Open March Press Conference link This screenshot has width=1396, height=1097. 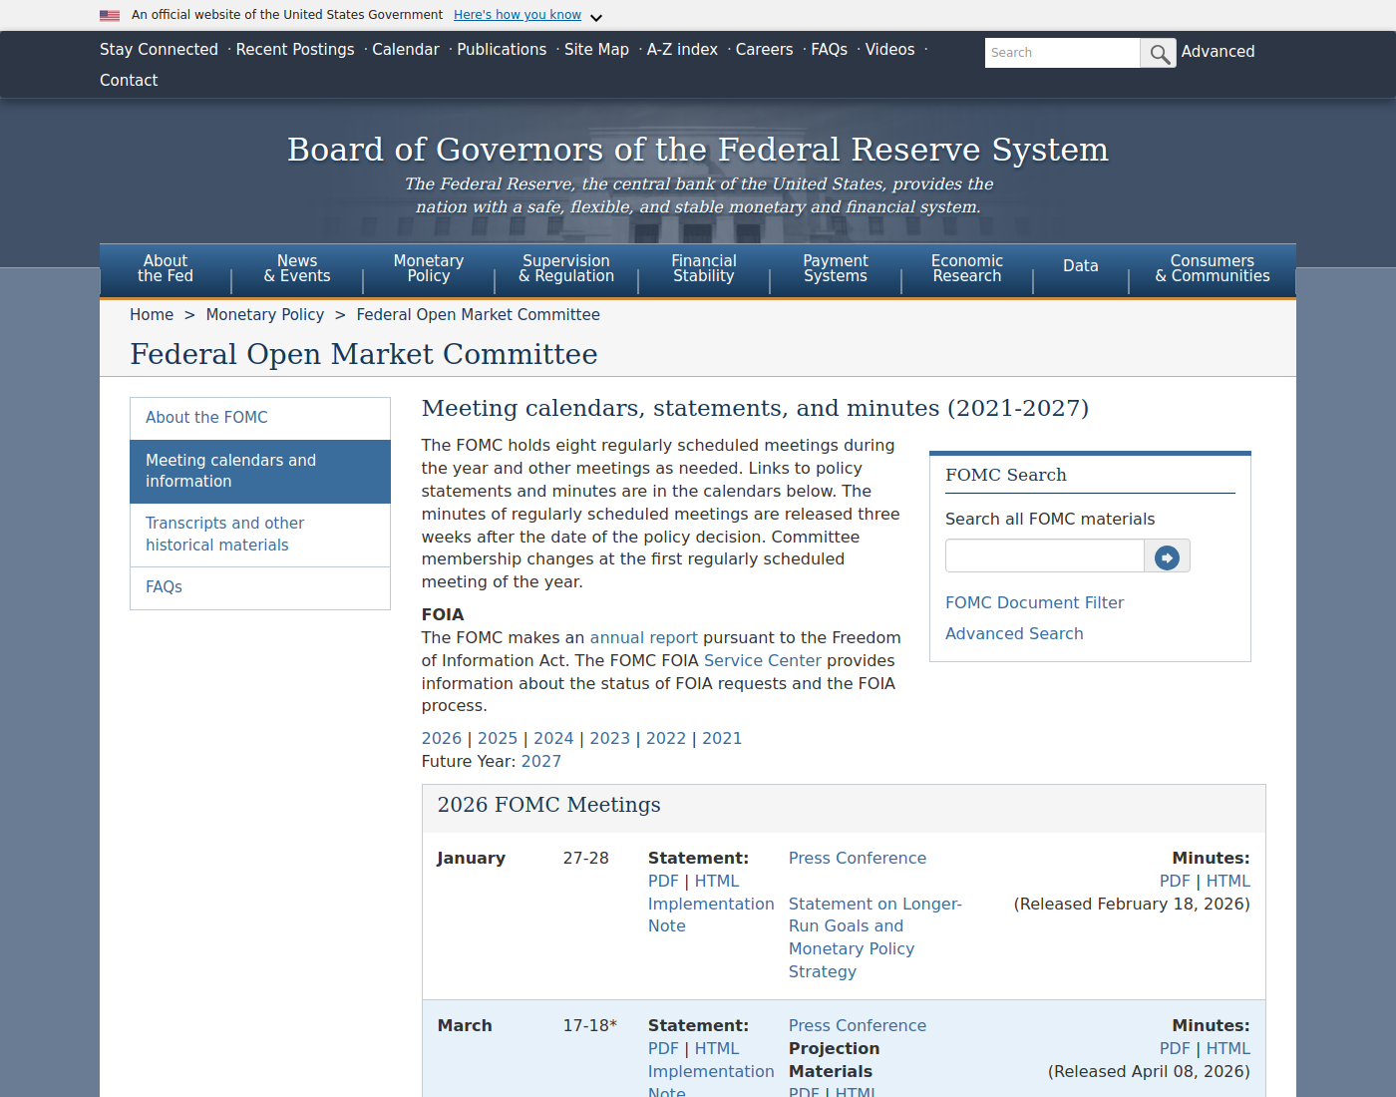(858, 1026)
